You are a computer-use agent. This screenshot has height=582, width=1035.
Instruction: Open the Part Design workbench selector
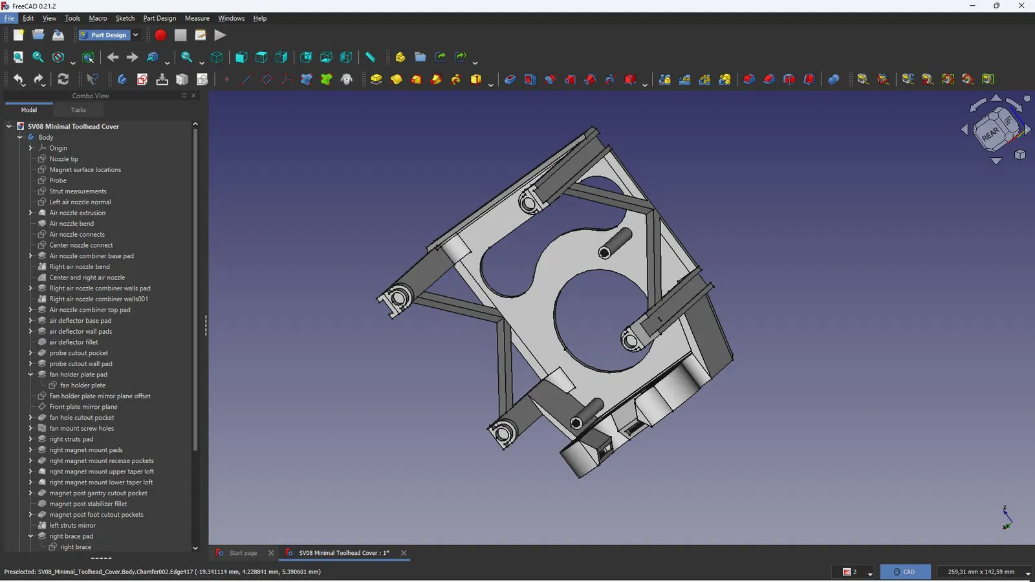pyautogui.click(x=109, y=35)
